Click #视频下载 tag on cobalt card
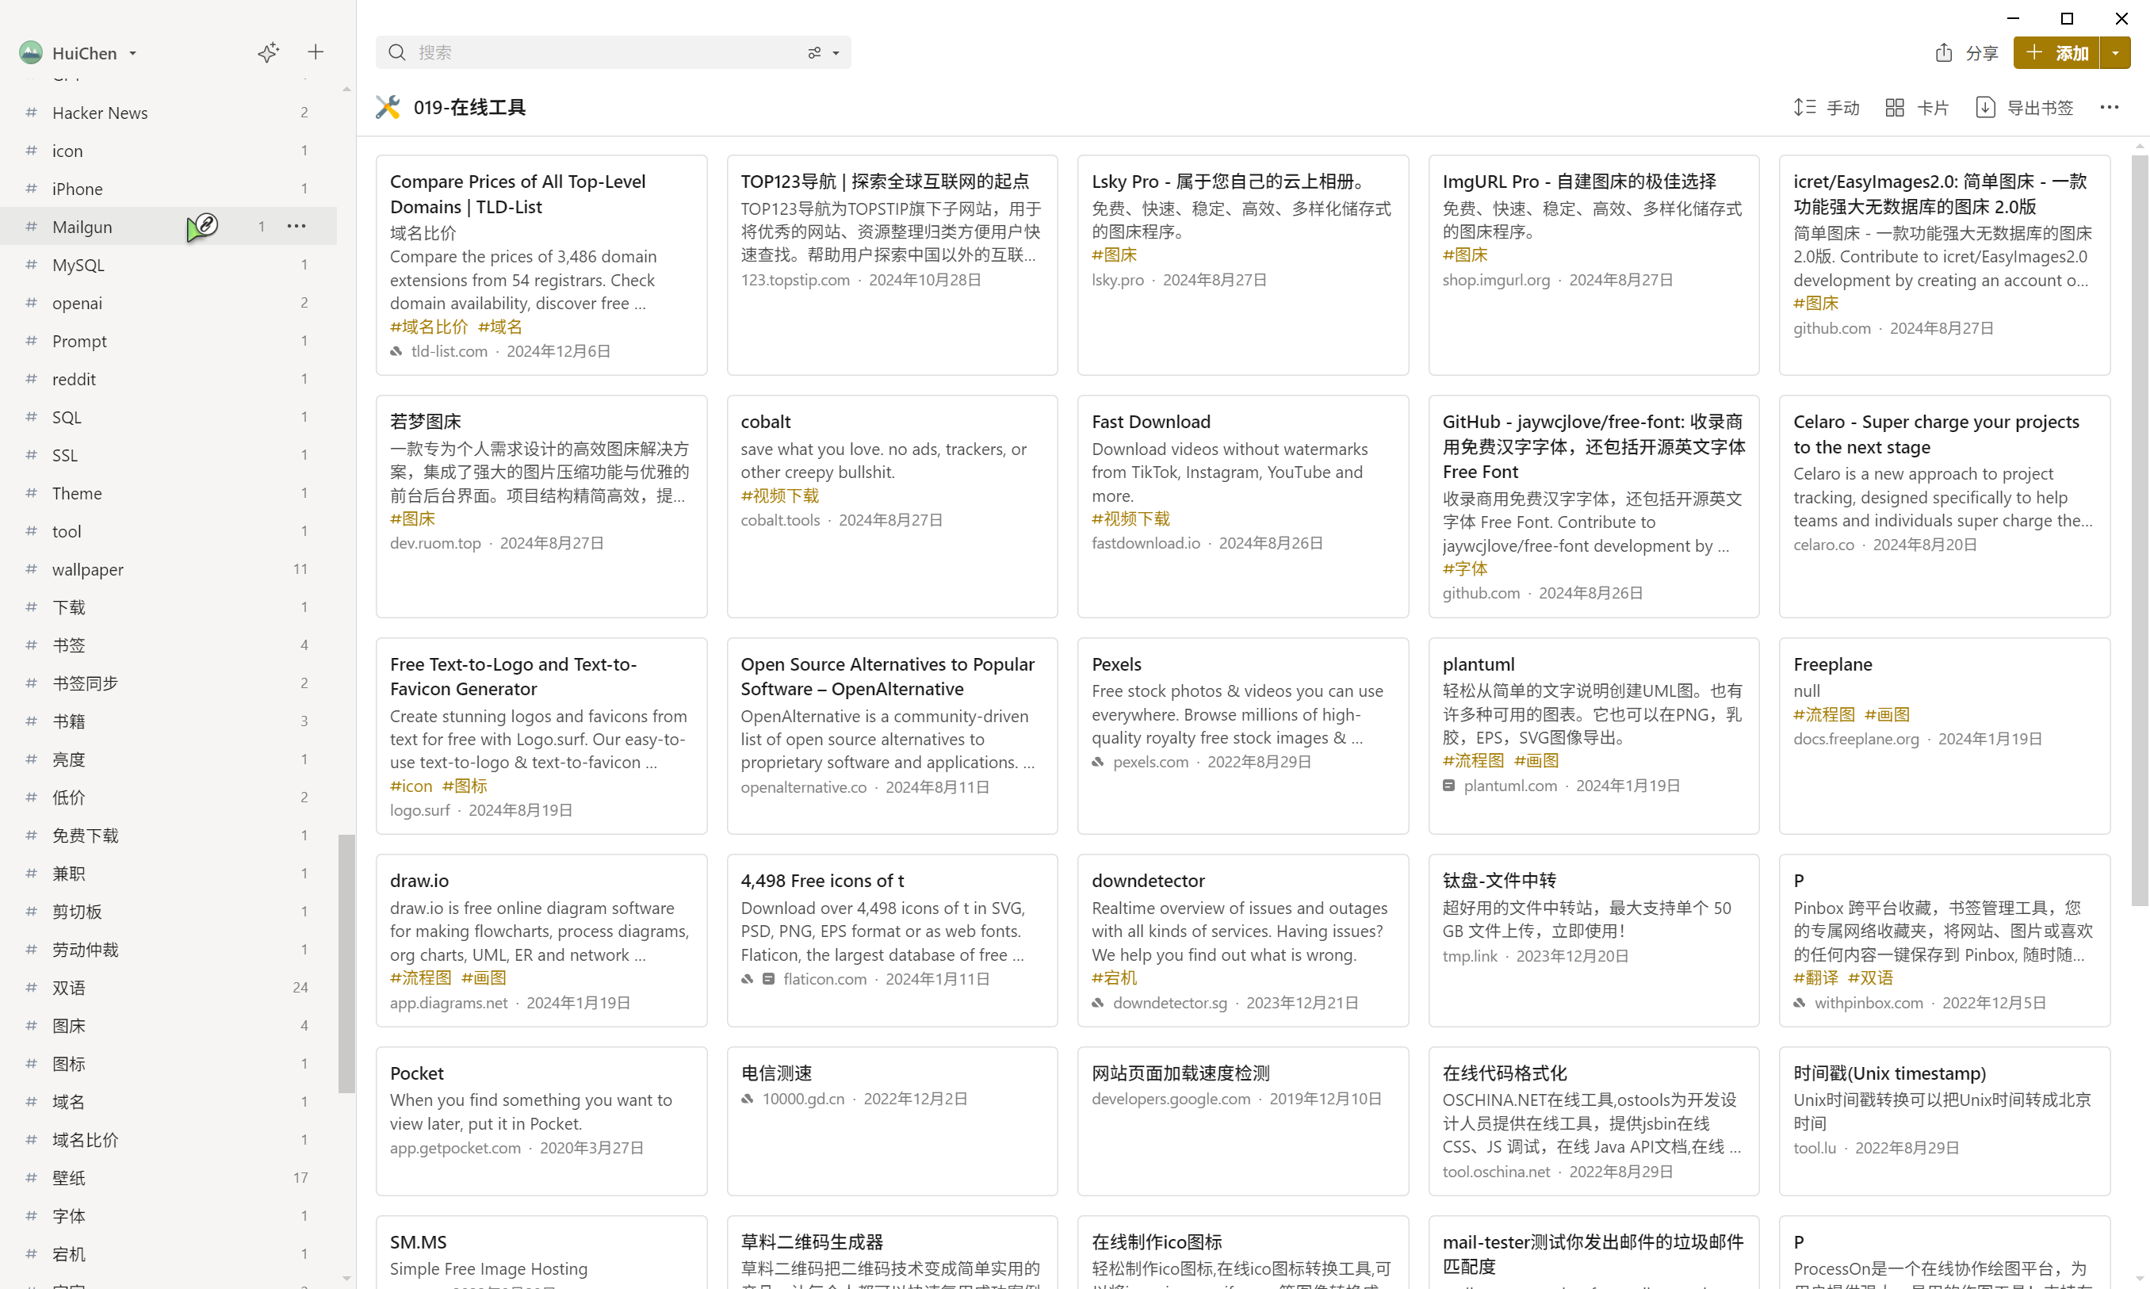The width and height of the screenshot is (2150, 1289). tap(779, 495)
